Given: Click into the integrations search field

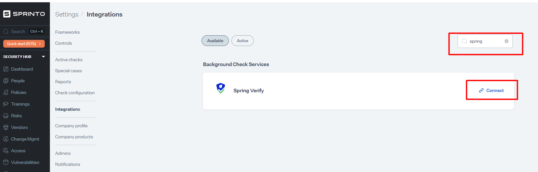Looking at the screenshot, I should (485, 41).
